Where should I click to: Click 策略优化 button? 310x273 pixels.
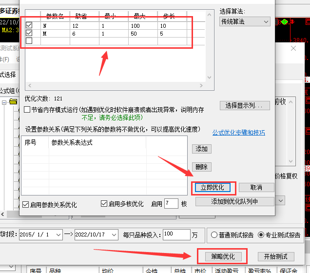[x=223, y=256]
